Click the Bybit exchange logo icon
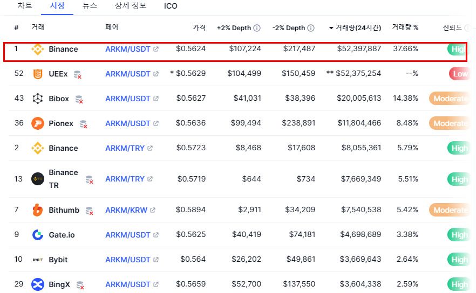This screenshot has height=293, width=476. point(38,260)
